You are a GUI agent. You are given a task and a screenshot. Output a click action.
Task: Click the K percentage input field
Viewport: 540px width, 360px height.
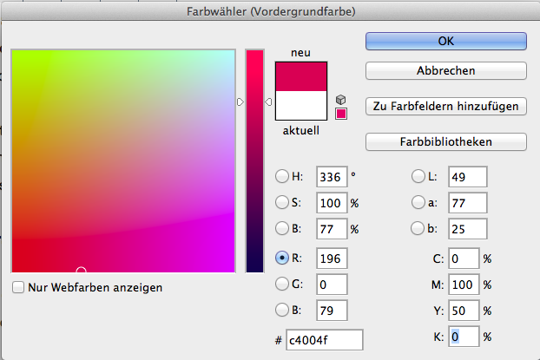[x=463, y=336]
